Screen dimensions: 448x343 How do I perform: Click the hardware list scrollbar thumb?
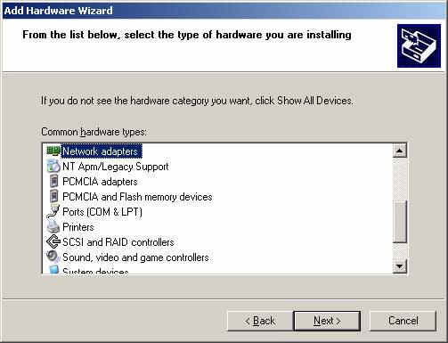click(x=400, y=222)
